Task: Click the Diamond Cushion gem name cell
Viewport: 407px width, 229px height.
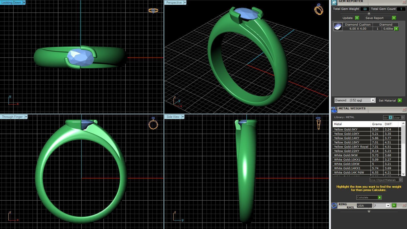Action: click(358, 25)
